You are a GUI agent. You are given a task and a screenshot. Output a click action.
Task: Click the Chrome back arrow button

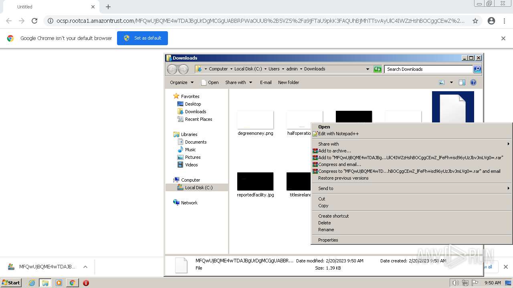pyautogui.click(x=9, y=21)
